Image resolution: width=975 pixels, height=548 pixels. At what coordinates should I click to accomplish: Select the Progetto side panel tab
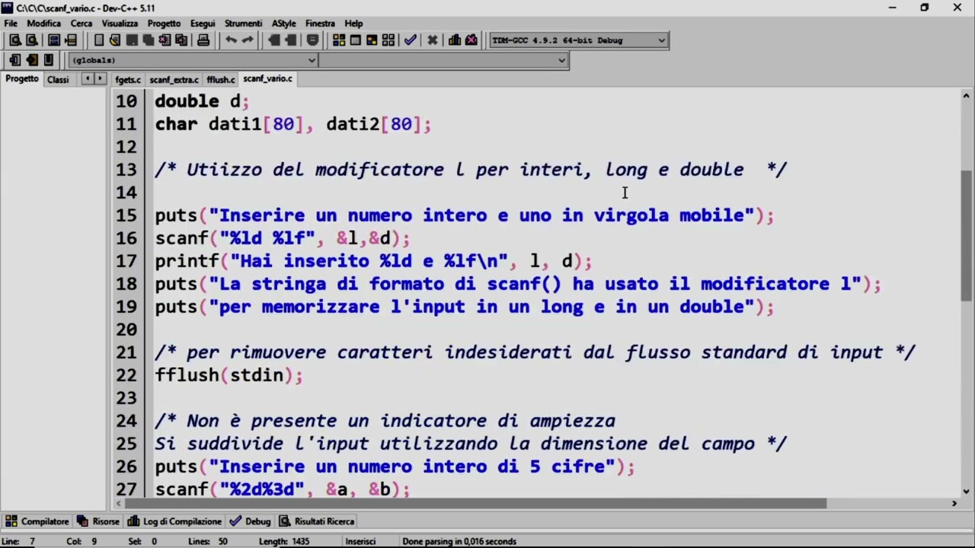[x=21, y=79]
